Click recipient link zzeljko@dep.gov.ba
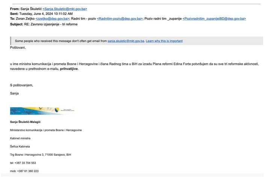 coord(53,19)
